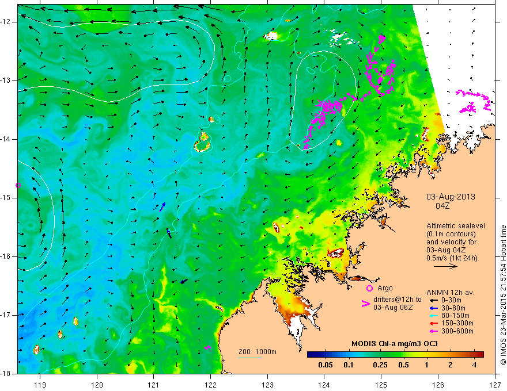Viewport: 507px width, 391px height.
Task: Click the colorbar tick label 2
Action: pyautogui.click(x=451, y=365)
